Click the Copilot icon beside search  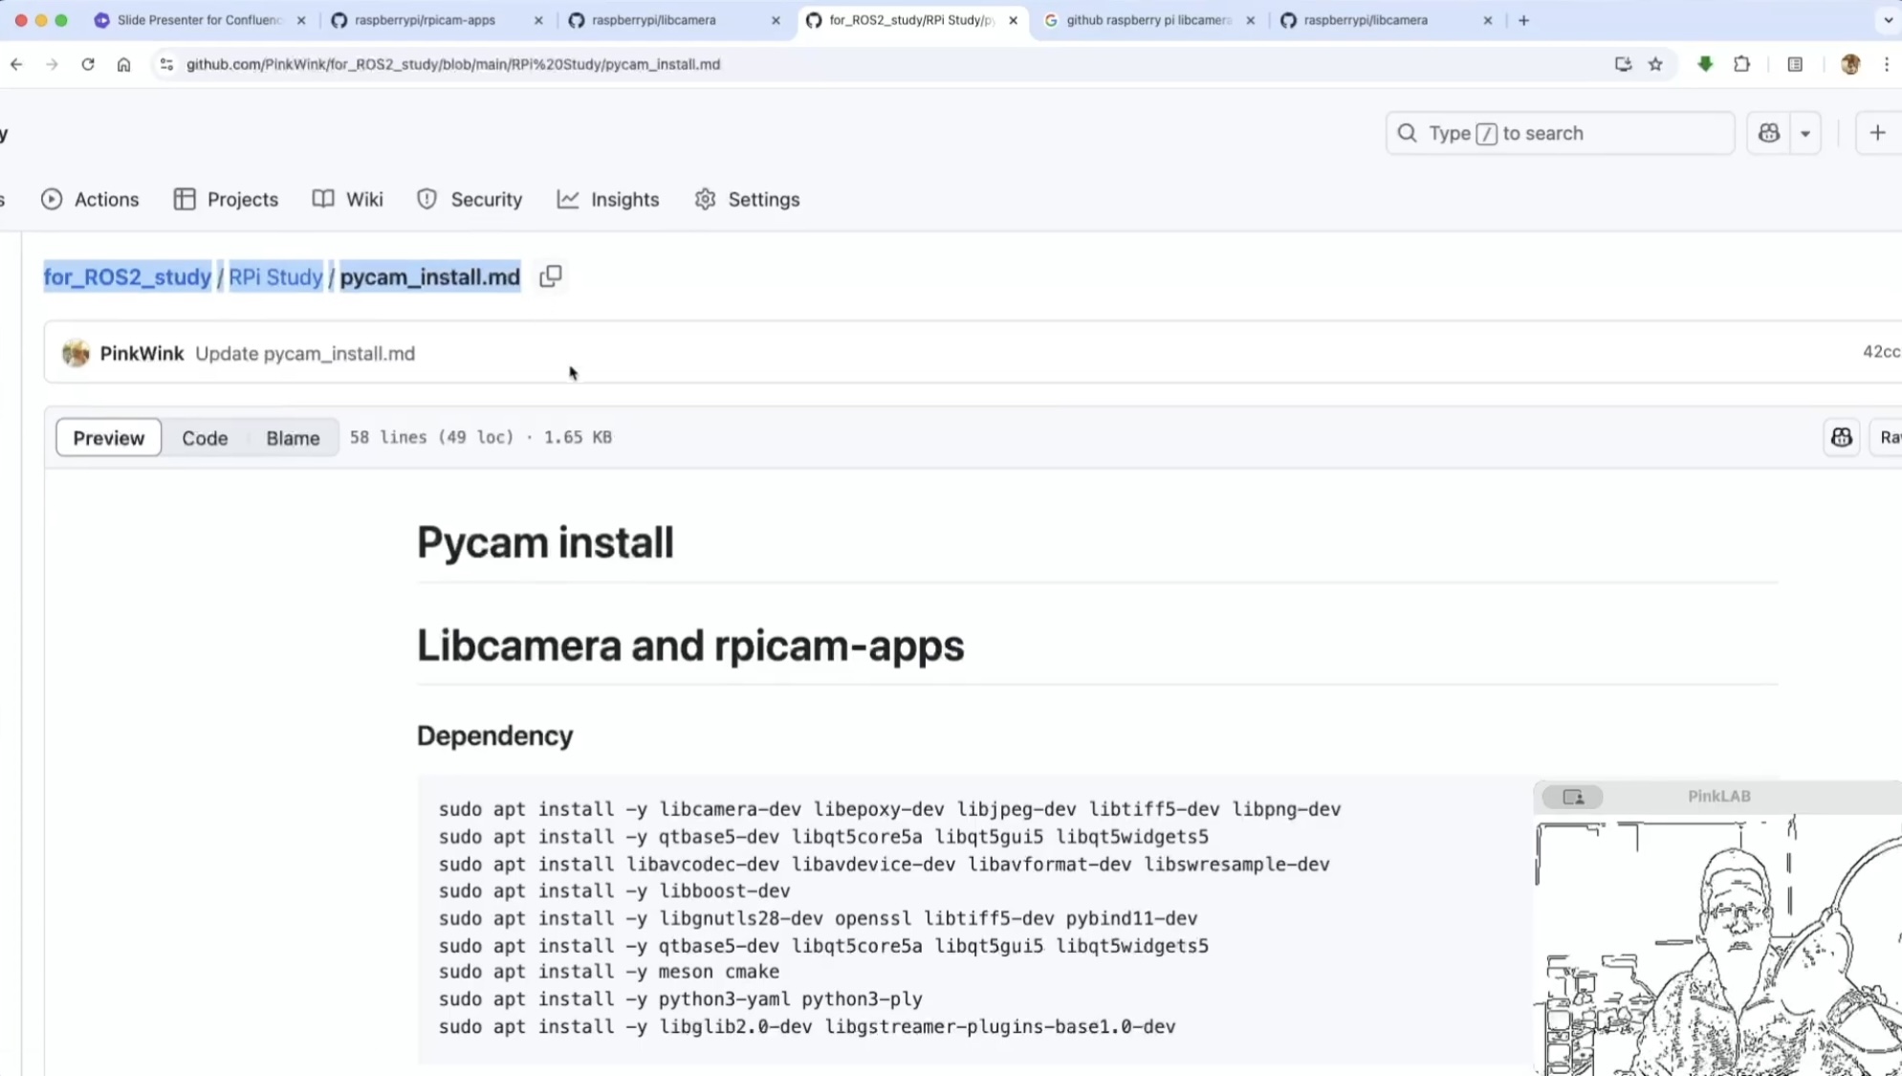pyautogui.click(x=1768, y=133)
